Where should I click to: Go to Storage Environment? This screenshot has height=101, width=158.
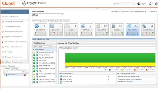13,57
